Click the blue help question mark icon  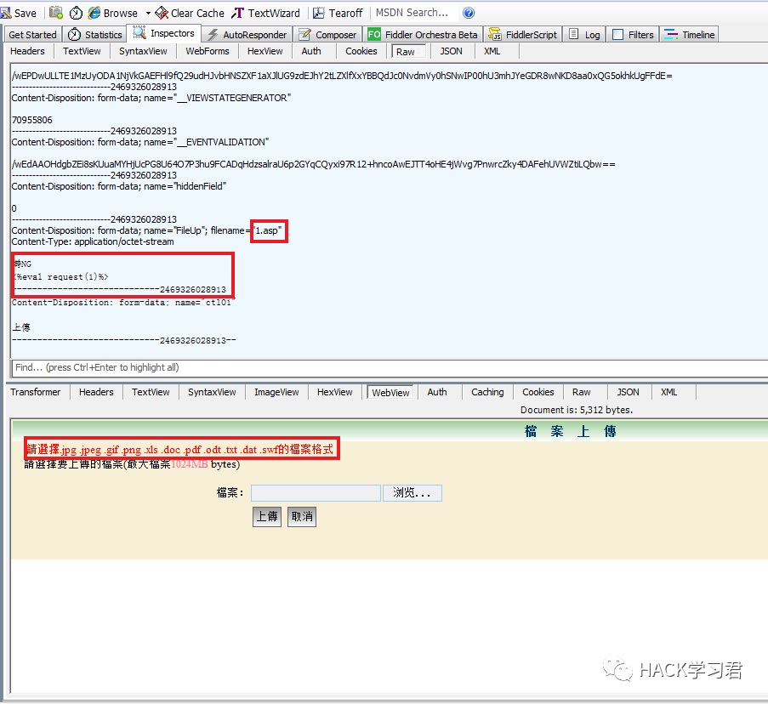[x=469, y=13]
